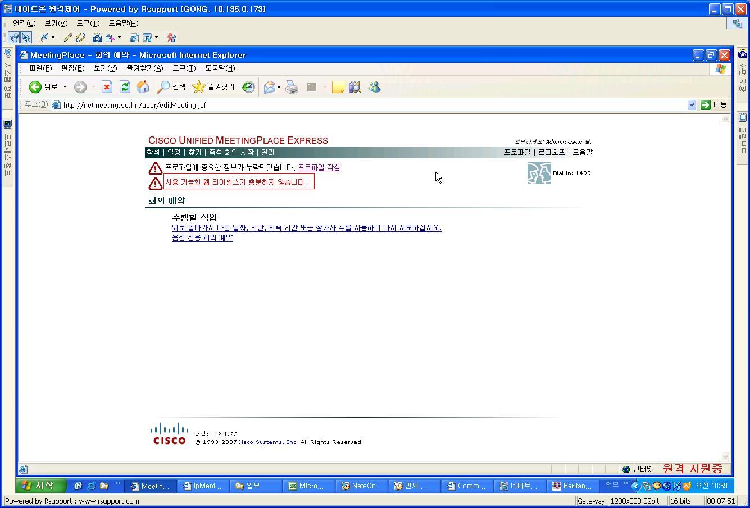The height and width of the screenshot is (508, 750).
Task: Click 참석 in the MeetingPlace nav bar
Action: coord(153,152)
